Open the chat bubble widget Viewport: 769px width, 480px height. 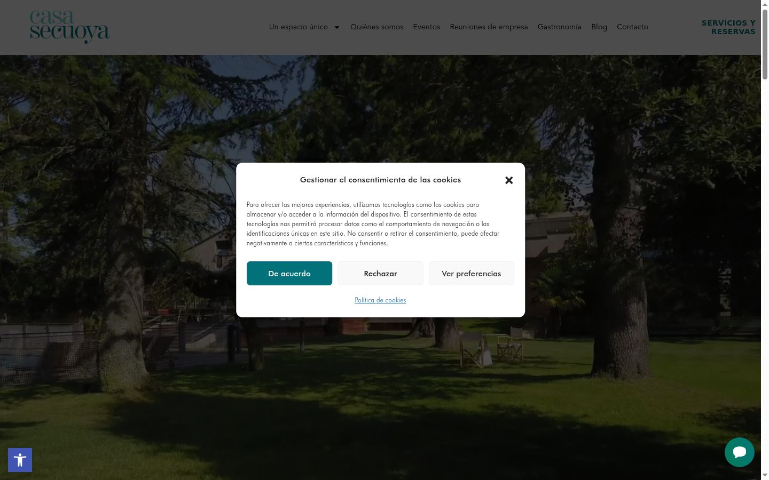pyautogui.click(x=739, y=452)
